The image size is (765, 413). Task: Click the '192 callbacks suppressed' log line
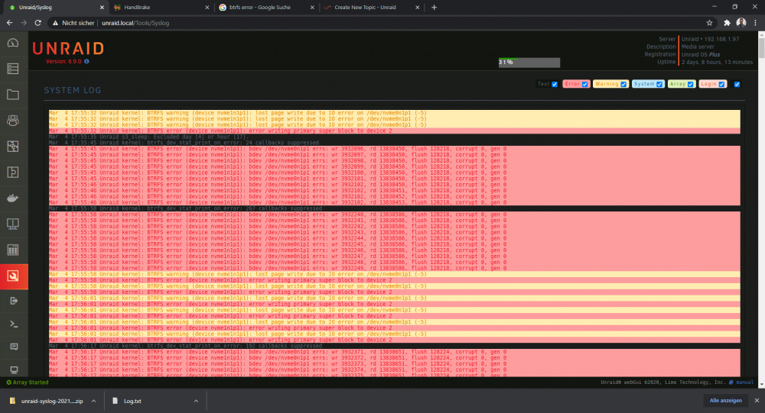185,346
